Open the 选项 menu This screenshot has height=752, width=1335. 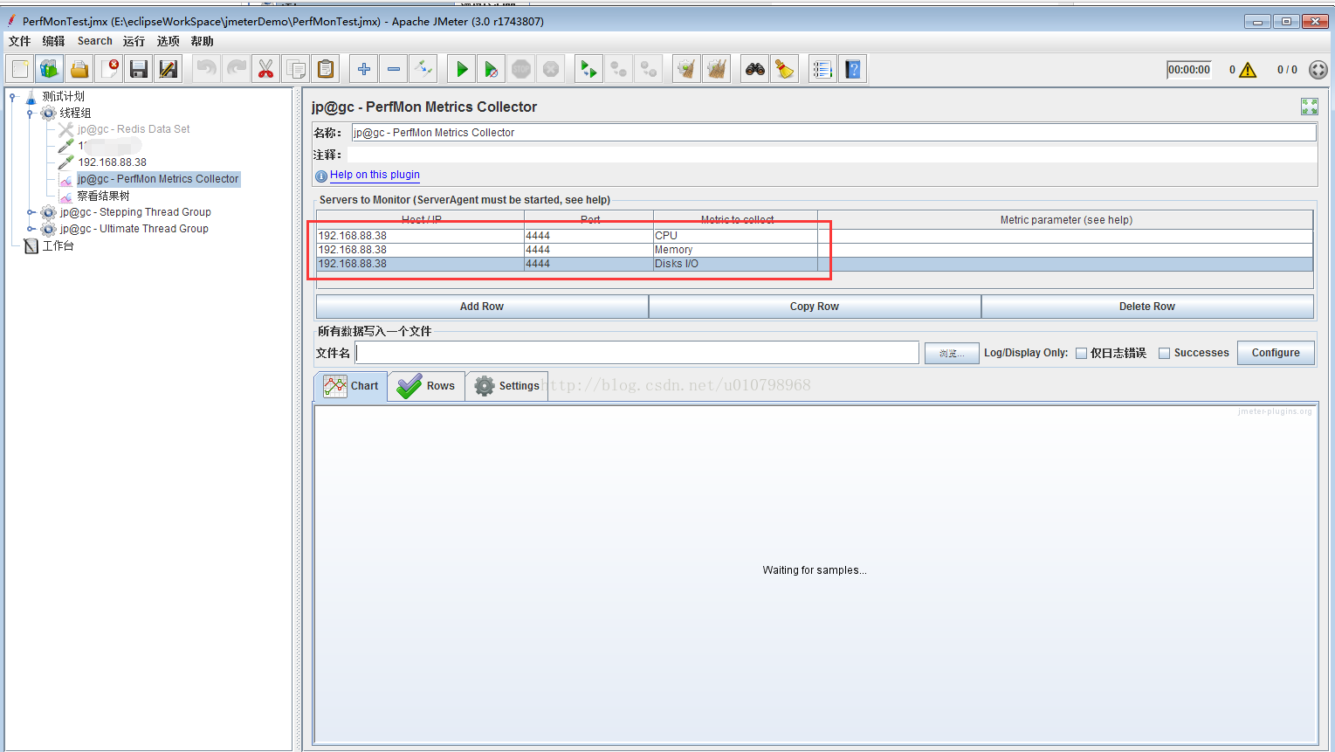168,41
